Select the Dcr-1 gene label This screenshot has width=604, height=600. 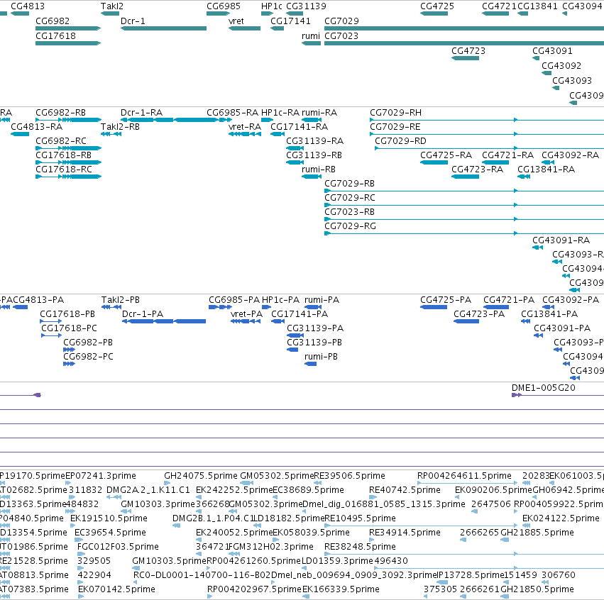click(133, 21)
